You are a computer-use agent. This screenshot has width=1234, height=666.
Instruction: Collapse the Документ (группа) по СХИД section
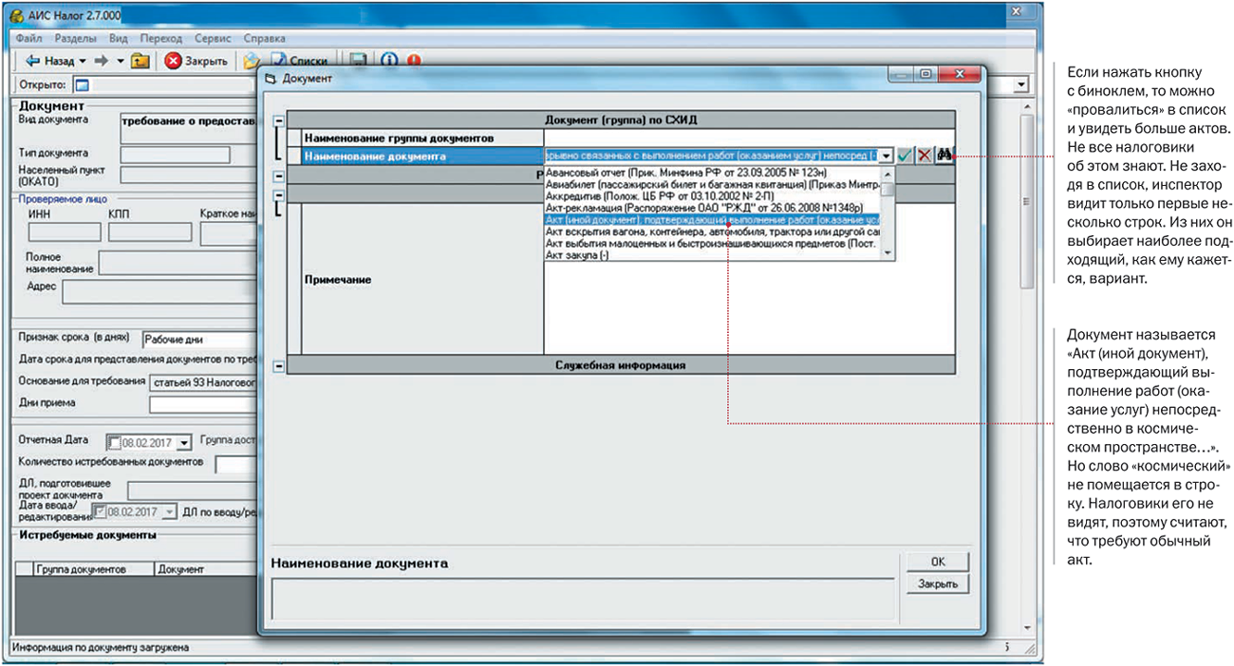(279, 120)
